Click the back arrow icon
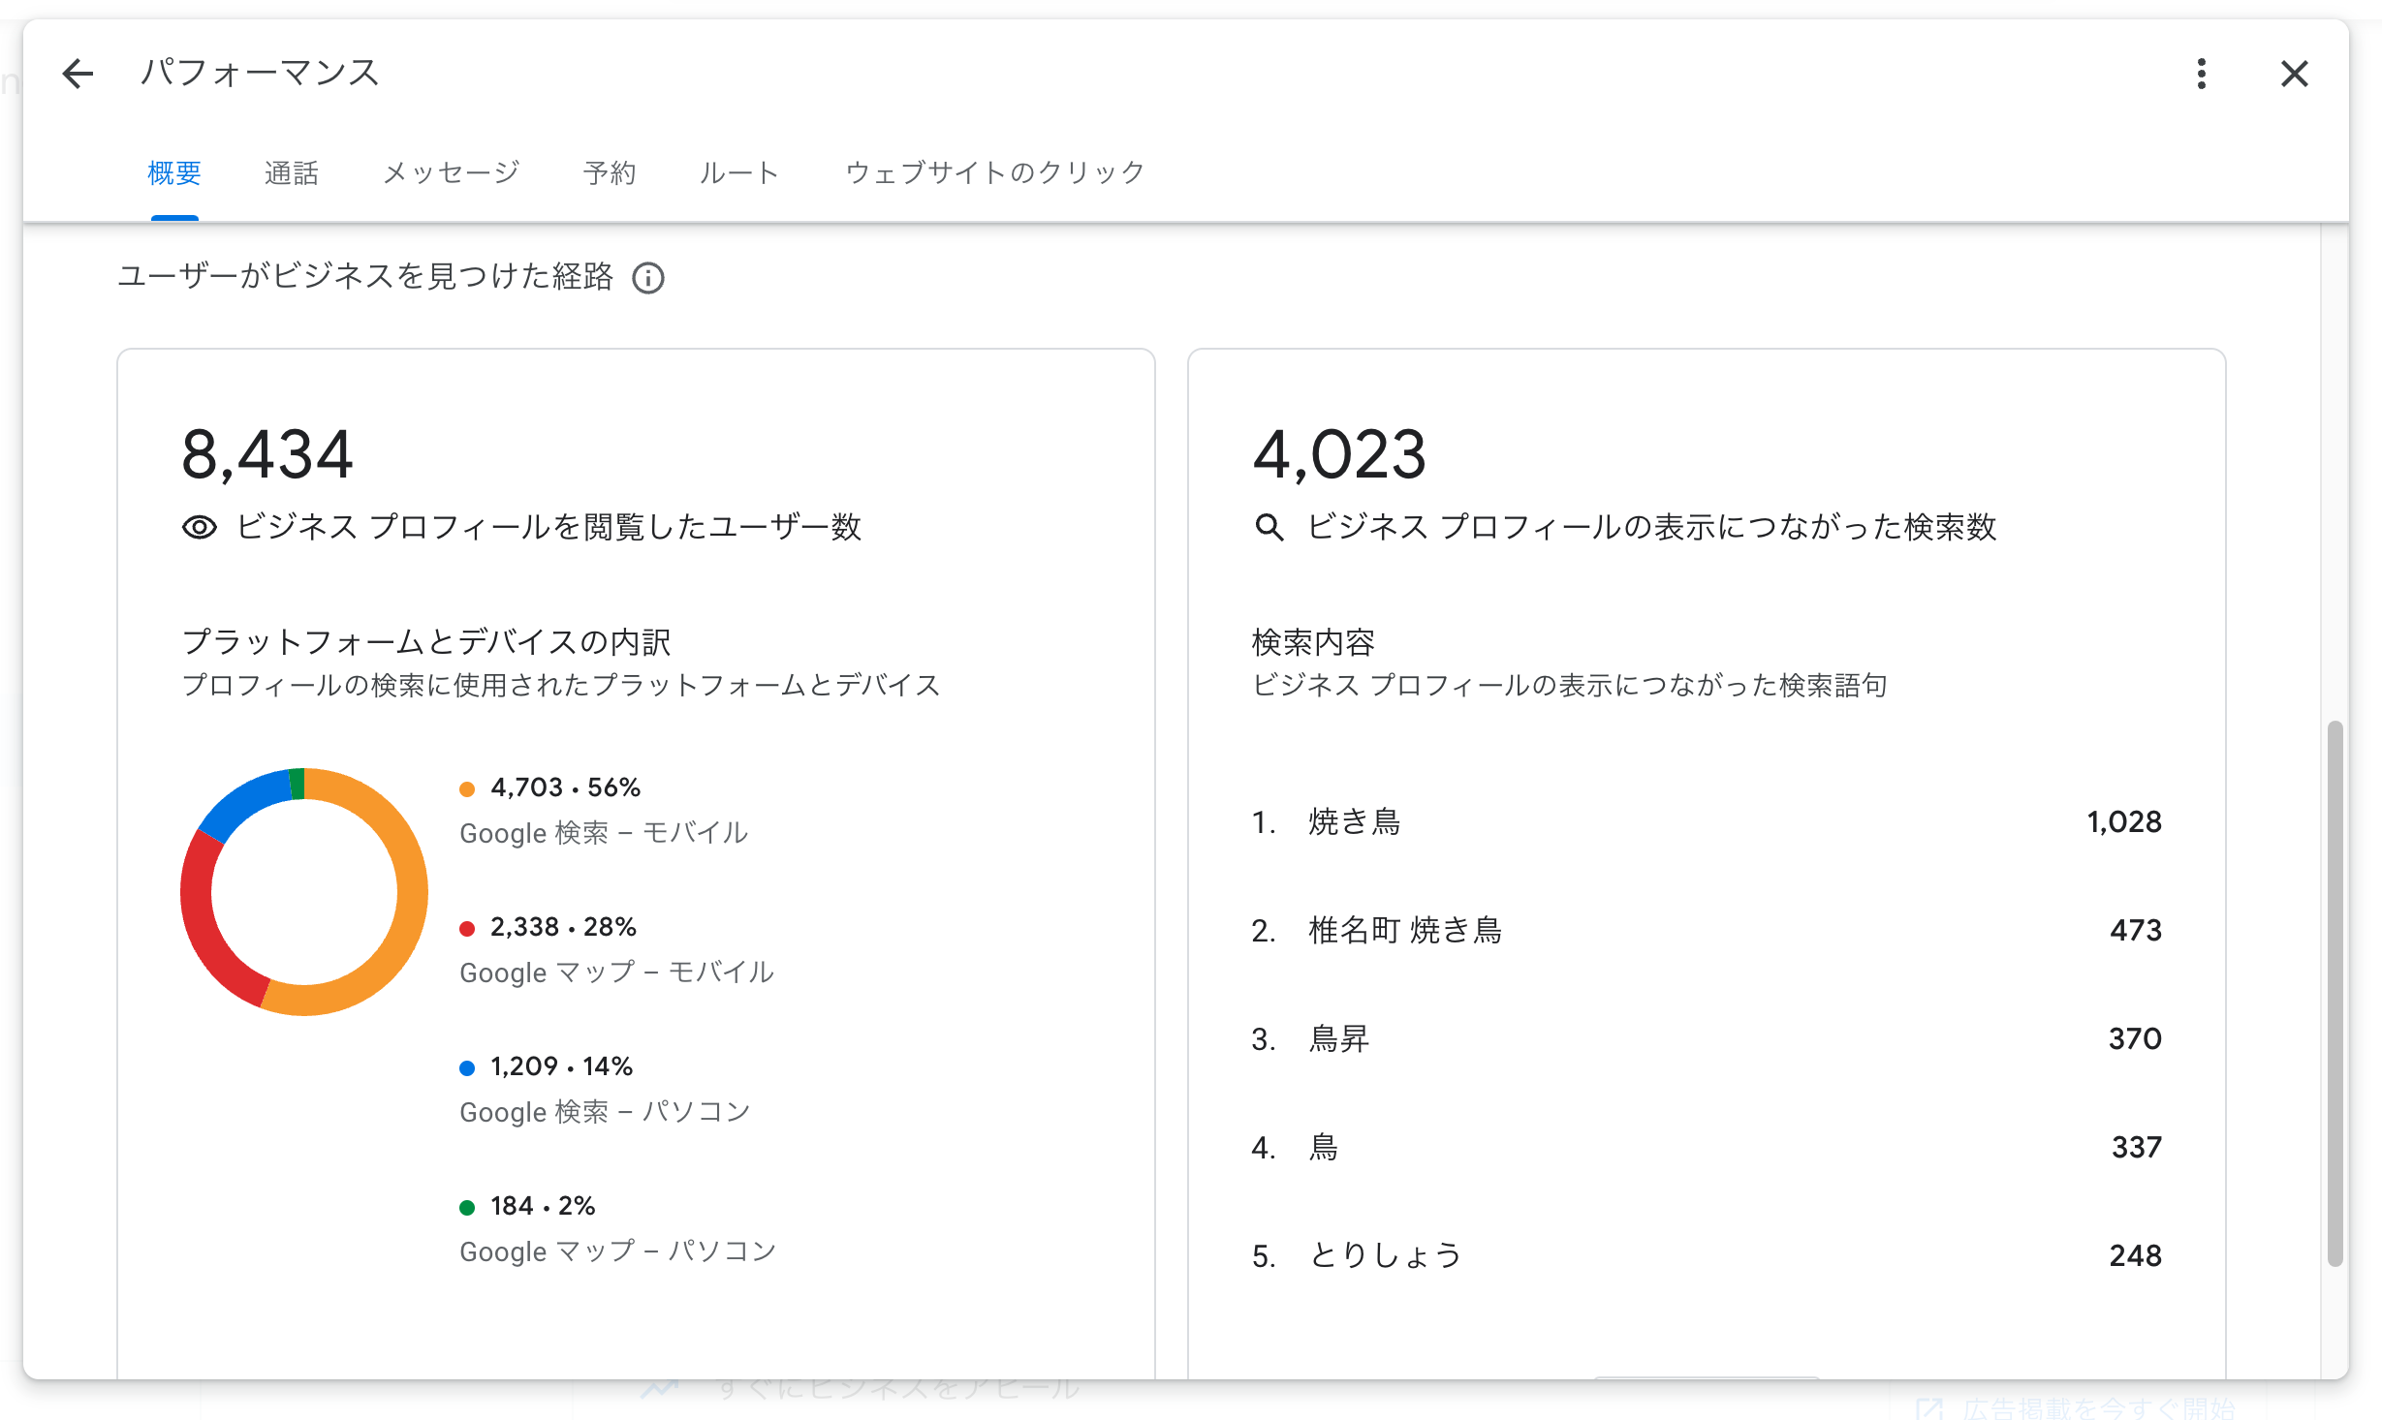The width and height of the screenshot is (2382, 1420). pos(78,74)
